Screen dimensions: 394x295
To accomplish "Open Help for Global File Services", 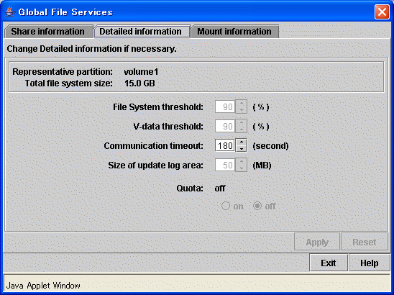I will click(369, 263).
